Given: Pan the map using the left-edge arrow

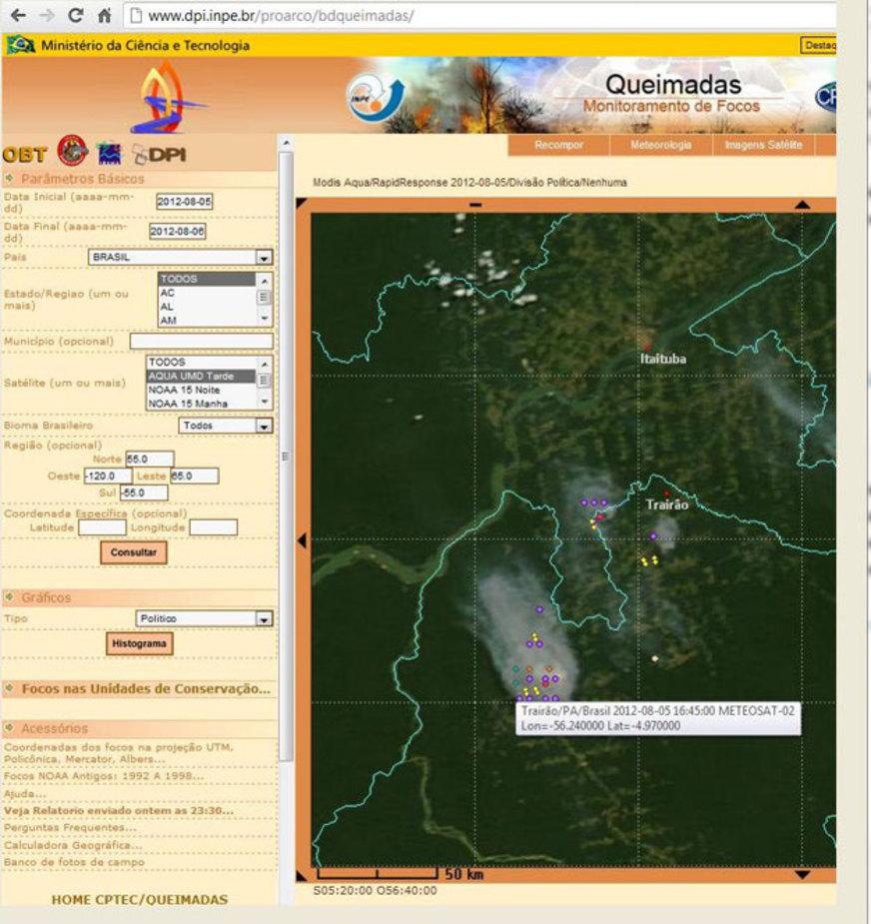Looking at the screenshot, I should 303,539.
